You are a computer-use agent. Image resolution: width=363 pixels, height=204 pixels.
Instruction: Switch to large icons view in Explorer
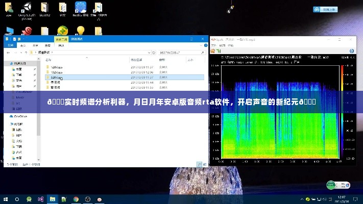click(204, 164)
